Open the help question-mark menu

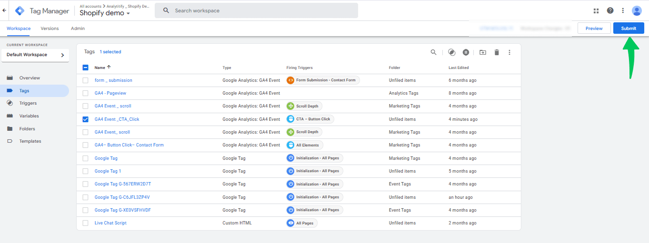tap(610, 10)
